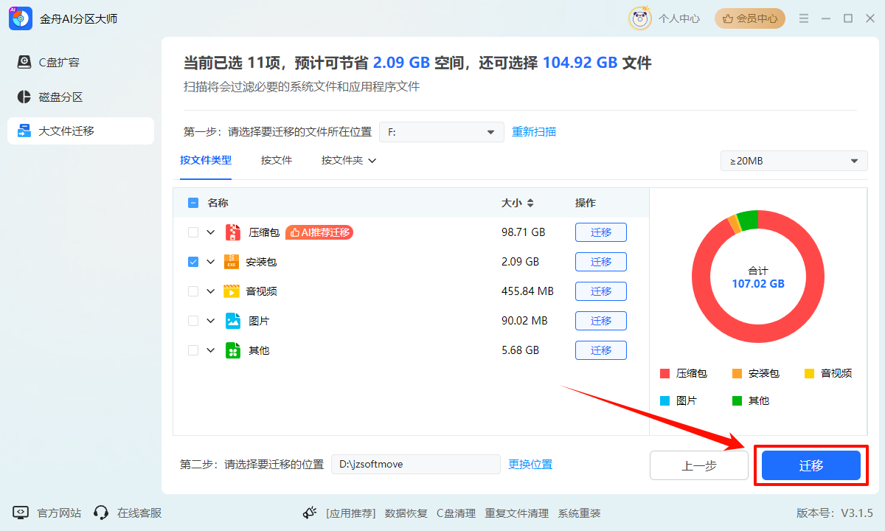Viewport: 885px width, 531px height.
Task: Switch to the 按文件夹 tab
Action: pyautogui.click(x=348, y=160)
